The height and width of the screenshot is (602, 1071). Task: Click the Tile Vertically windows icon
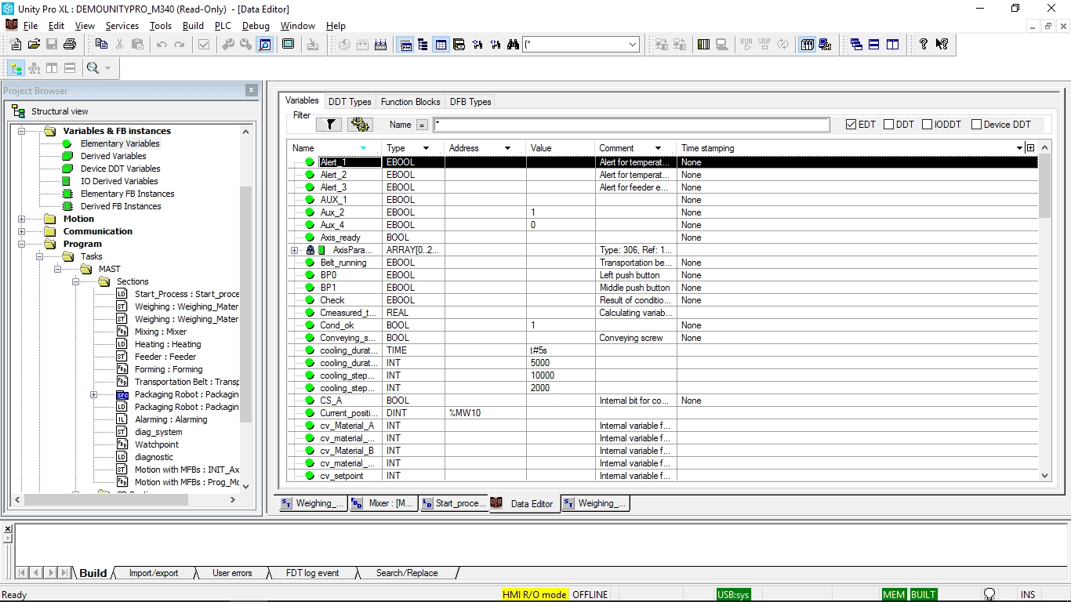pyautogui.click(x=892, y=45)
